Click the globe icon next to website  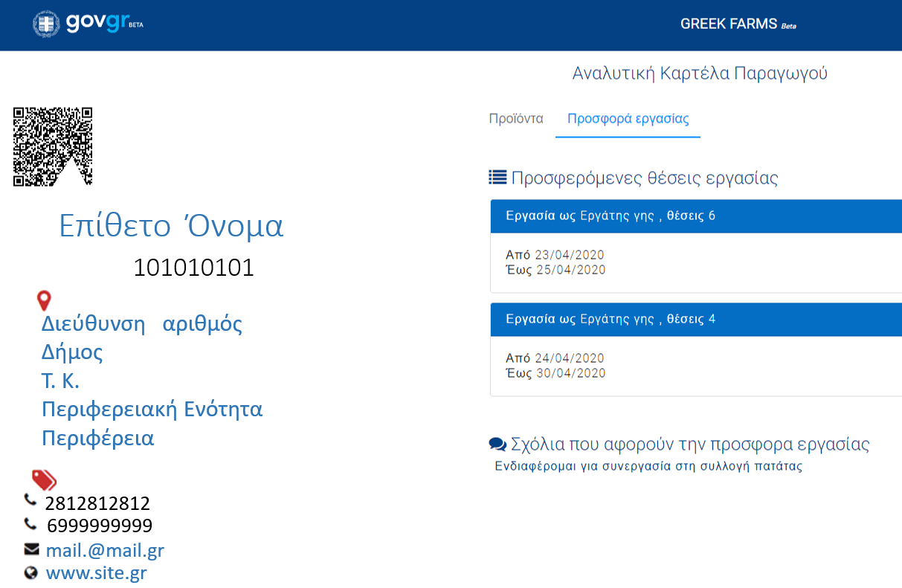pyautogui.click(x=30, y=573)
